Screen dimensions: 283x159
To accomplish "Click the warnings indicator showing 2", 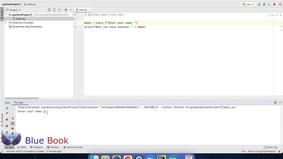I will coord(272,15).
